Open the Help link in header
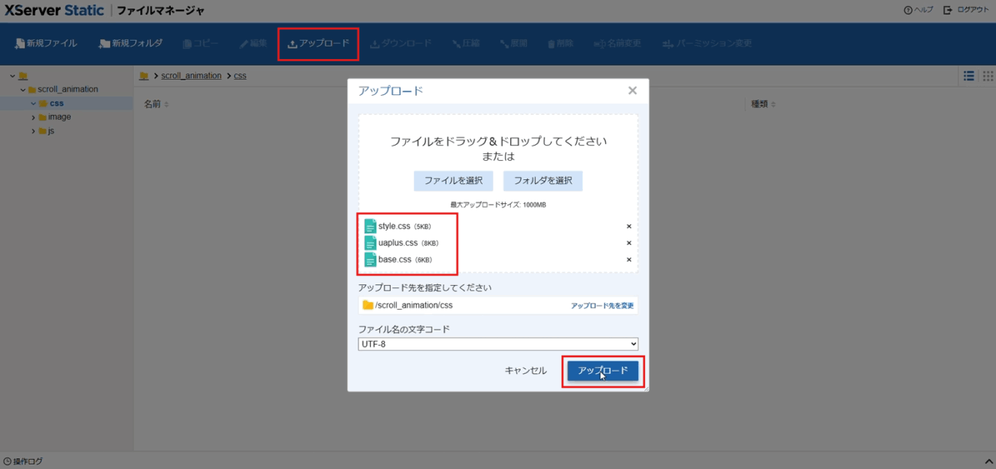Screen dimensions: 996x469 919,10
